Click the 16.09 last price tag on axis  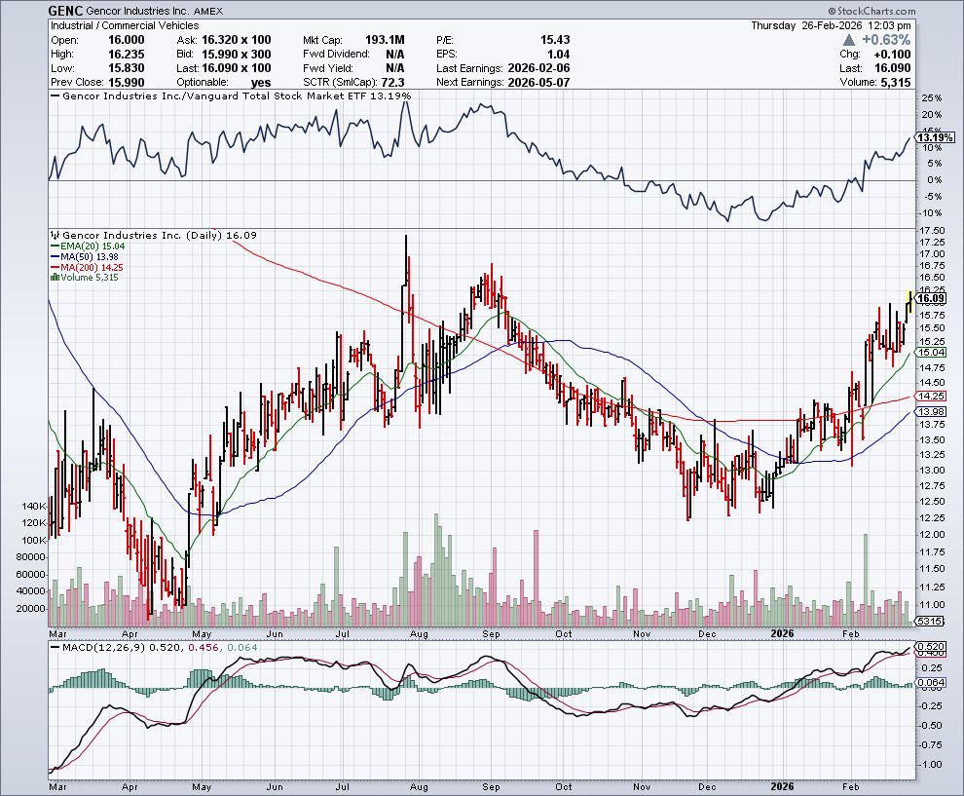point(931,298)
